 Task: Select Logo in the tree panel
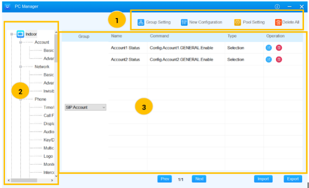point(48,156)
